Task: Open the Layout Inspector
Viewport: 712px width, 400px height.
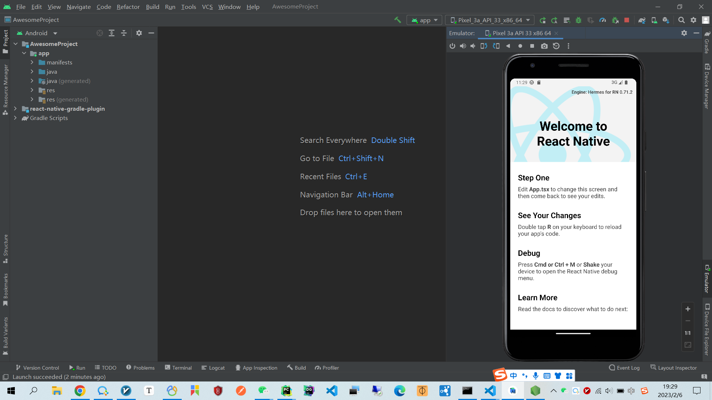Action: 673,367
